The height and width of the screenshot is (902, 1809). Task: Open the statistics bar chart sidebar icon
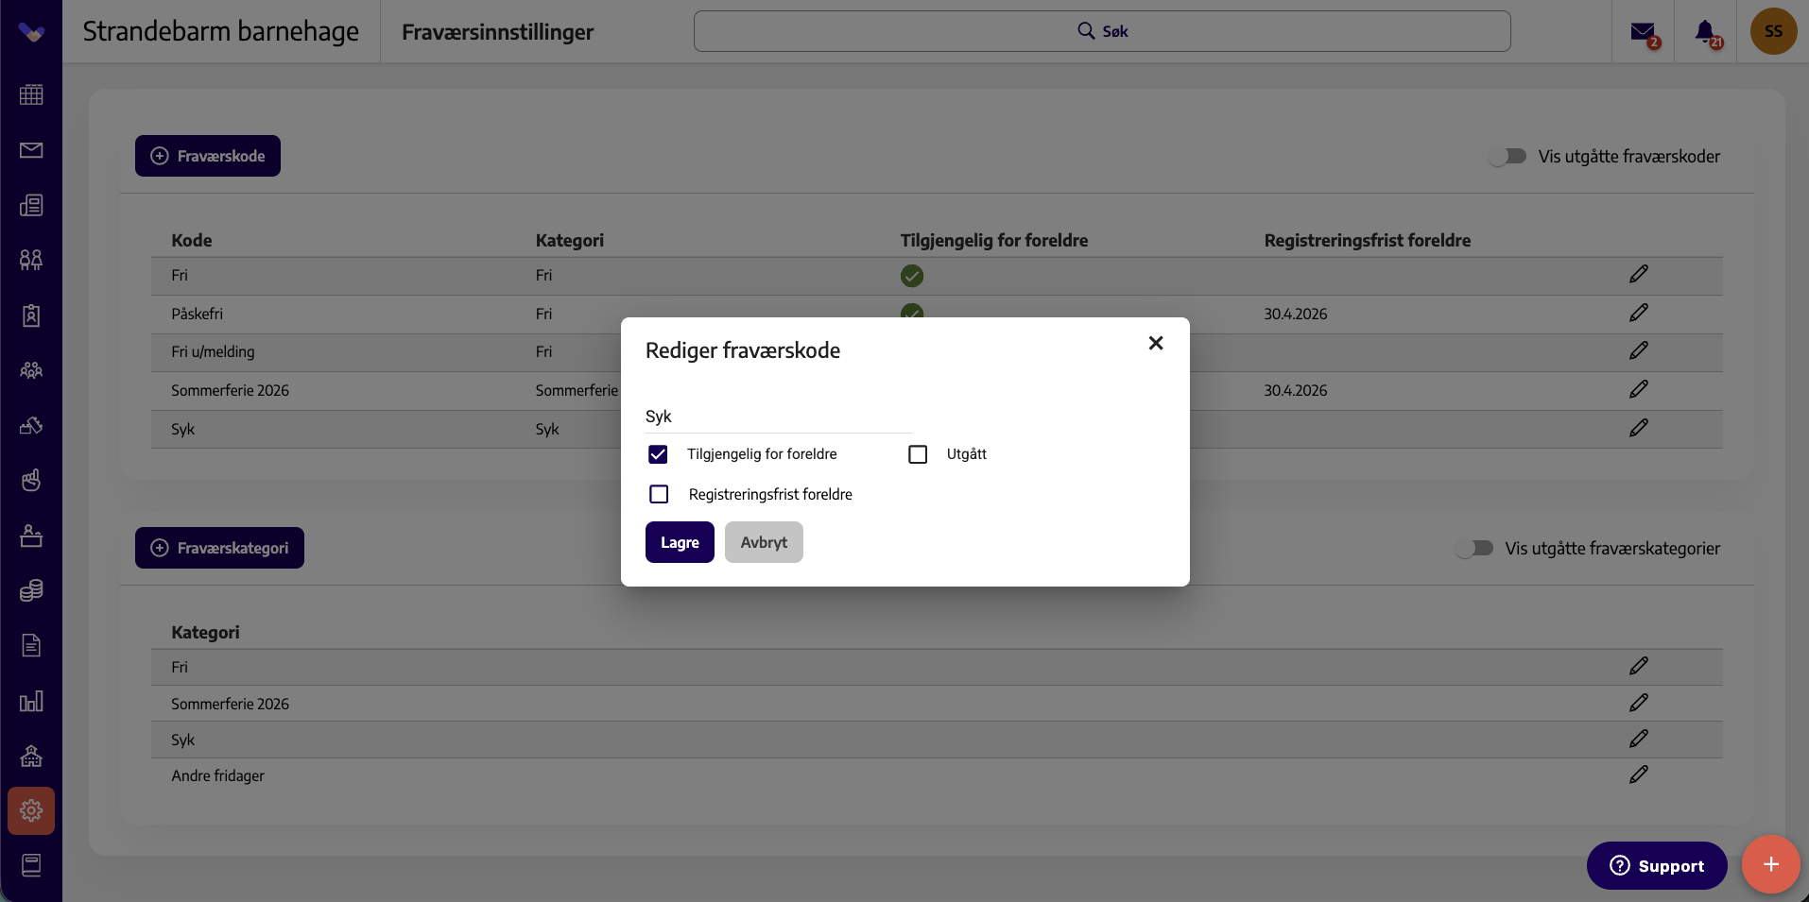[31, 701]
